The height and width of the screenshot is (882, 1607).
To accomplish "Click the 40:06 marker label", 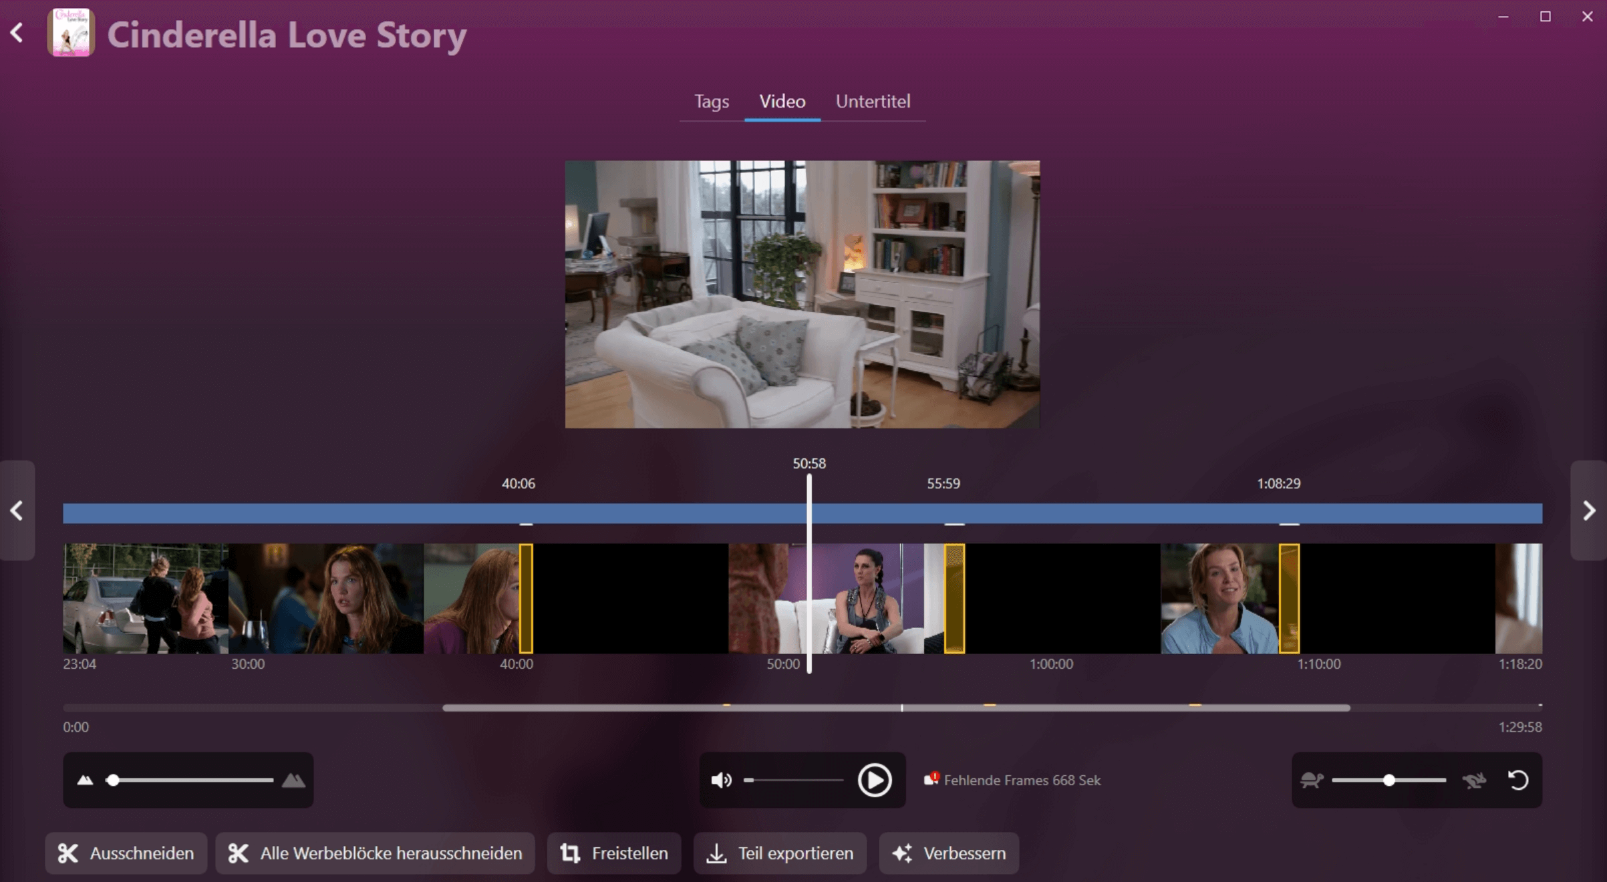I will pyautogui.click(x=519, y=483).
